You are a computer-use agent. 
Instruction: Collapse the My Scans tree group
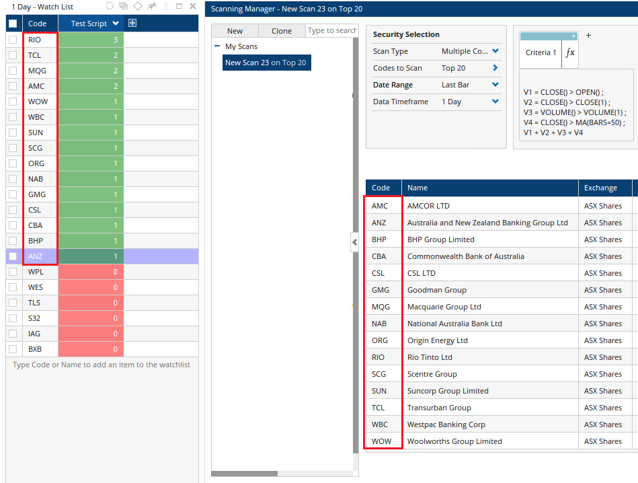coord(217,46)
